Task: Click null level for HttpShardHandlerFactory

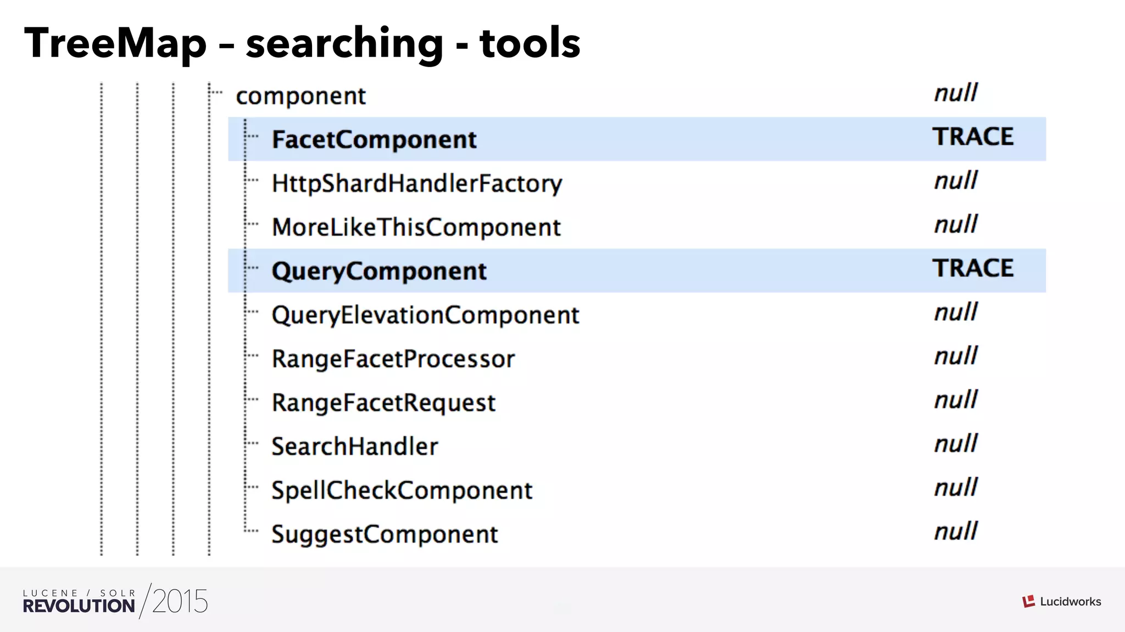Action: [x=956, y=180]
